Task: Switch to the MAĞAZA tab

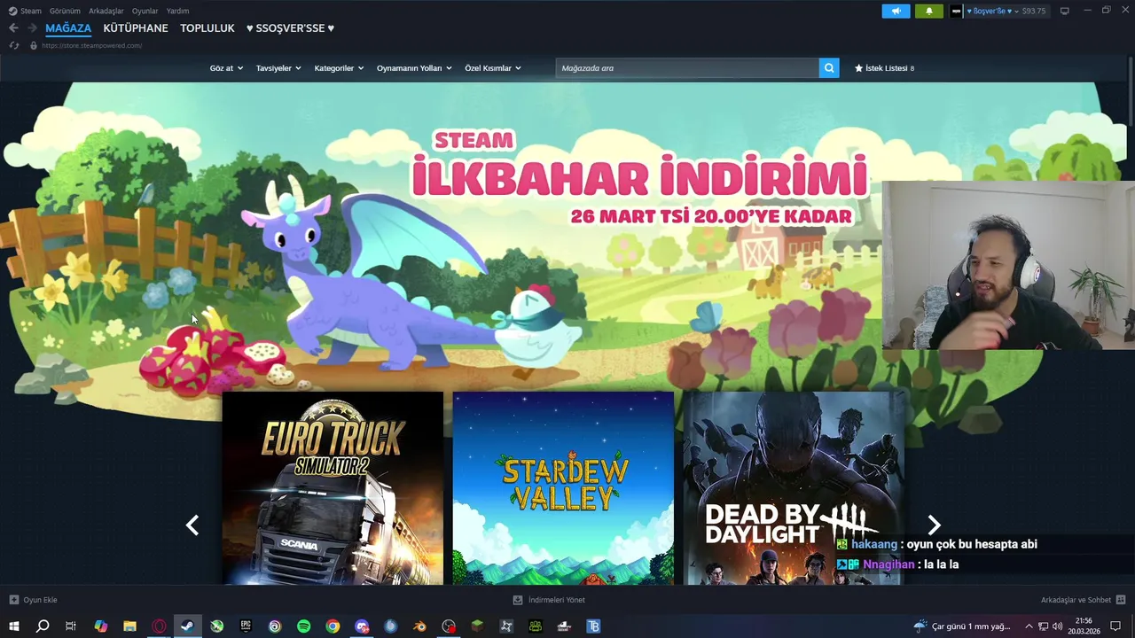Action: 68,28
